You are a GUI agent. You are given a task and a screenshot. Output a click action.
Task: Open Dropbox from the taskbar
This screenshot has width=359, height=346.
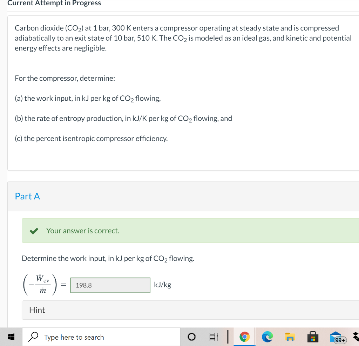pos(355,336)
